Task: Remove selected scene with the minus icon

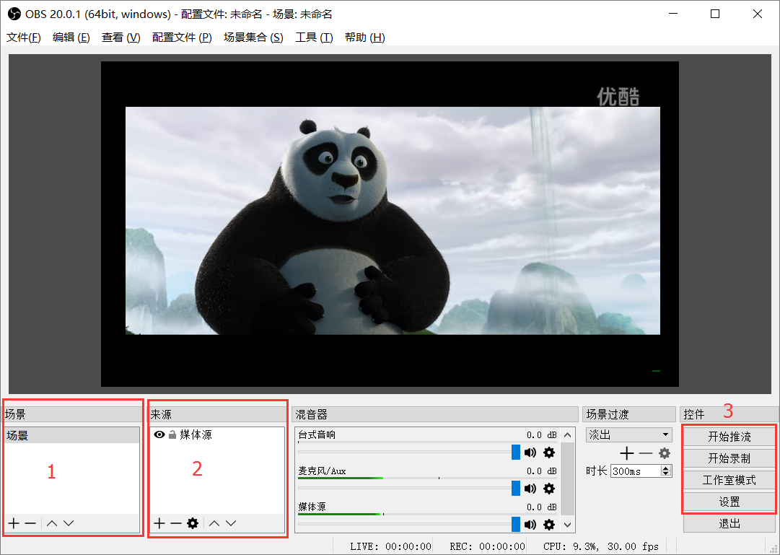Action: point(30,523)
